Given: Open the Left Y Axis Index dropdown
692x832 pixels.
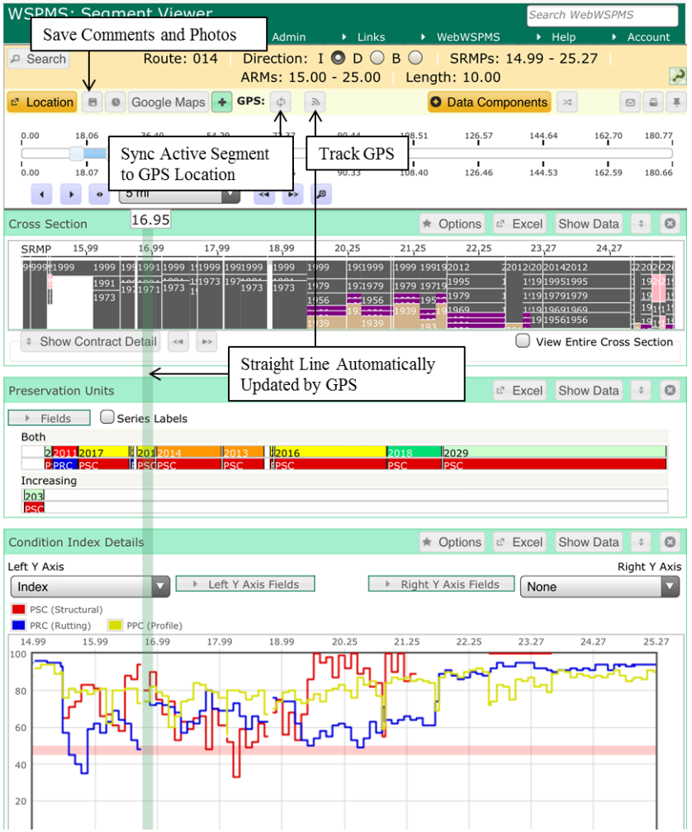Looking at the screenshot, I should click(x=90, y=587).
